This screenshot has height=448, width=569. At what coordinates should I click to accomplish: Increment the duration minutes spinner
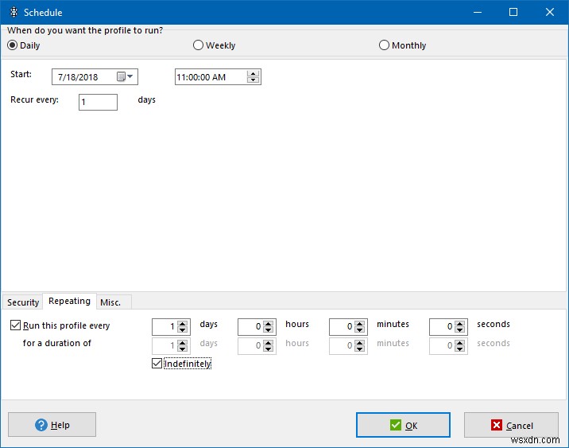359,343
